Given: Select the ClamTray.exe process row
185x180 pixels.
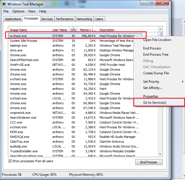Looking at the screenshot, I should 75,142.
